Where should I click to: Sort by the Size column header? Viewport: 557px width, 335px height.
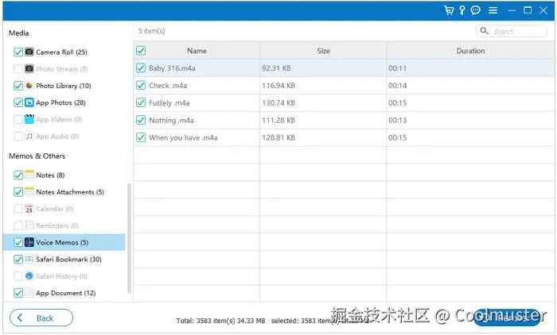(x=323, y=51)
